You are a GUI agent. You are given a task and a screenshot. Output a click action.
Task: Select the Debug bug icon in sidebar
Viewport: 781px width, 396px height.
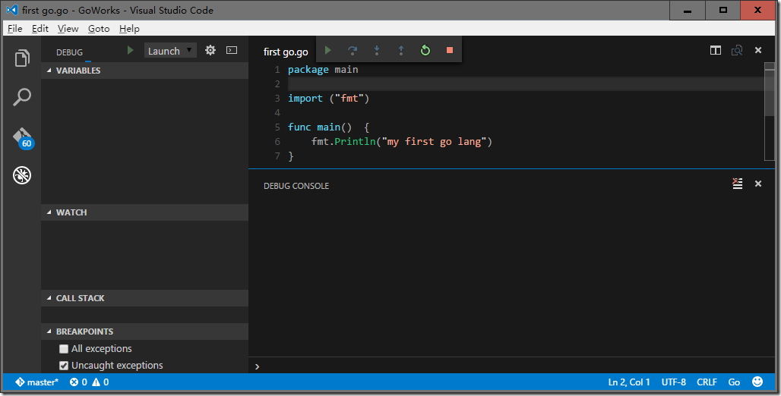point(22,176)
